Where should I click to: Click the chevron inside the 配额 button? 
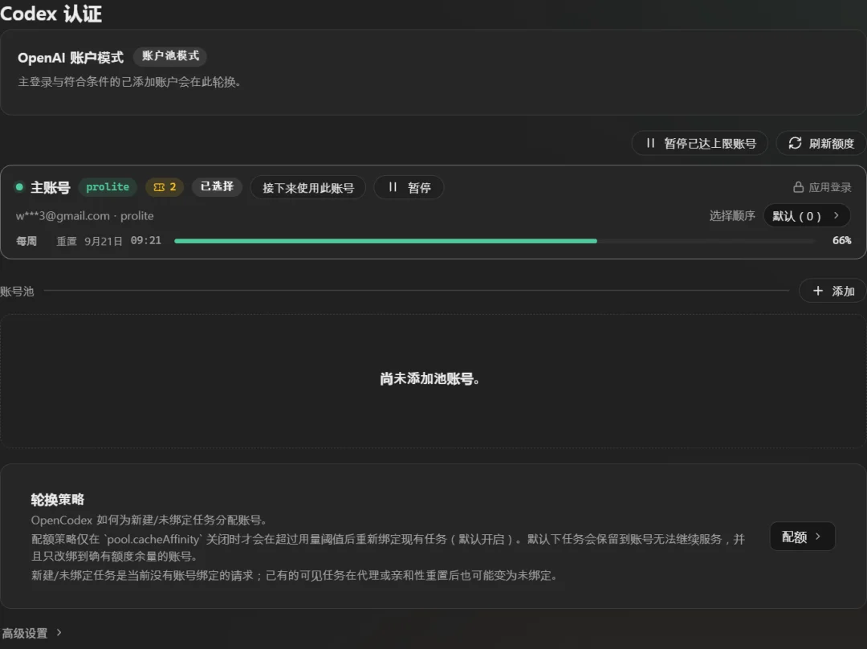click(818, 536)
